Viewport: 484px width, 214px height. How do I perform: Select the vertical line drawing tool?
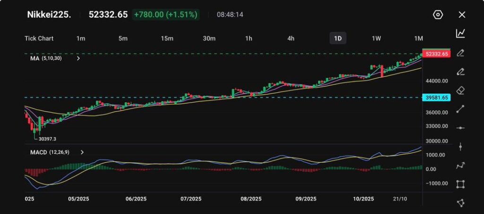point(460,147)
